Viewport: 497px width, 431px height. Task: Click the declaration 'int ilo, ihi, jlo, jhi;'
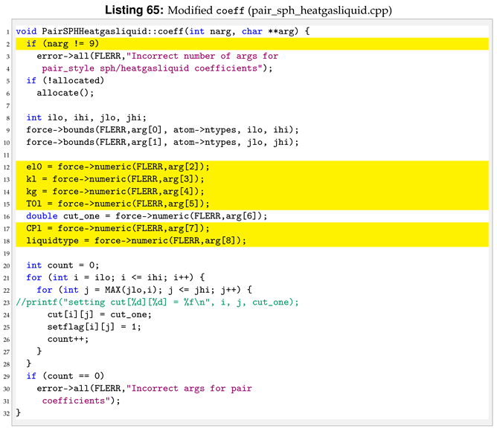[86, 117]
